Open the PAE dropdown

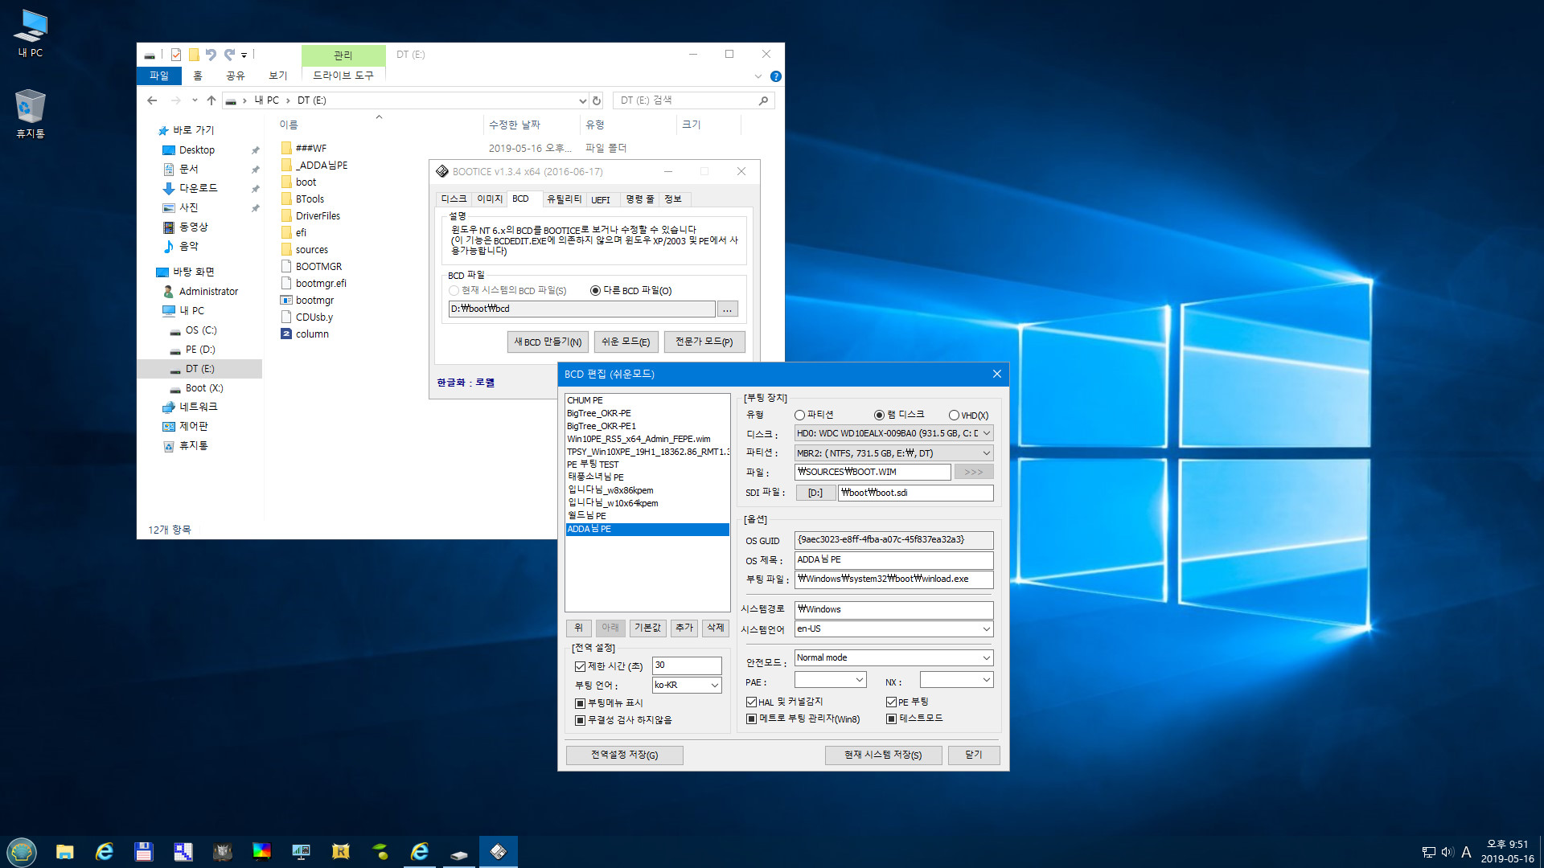click(x=830, y=681)
